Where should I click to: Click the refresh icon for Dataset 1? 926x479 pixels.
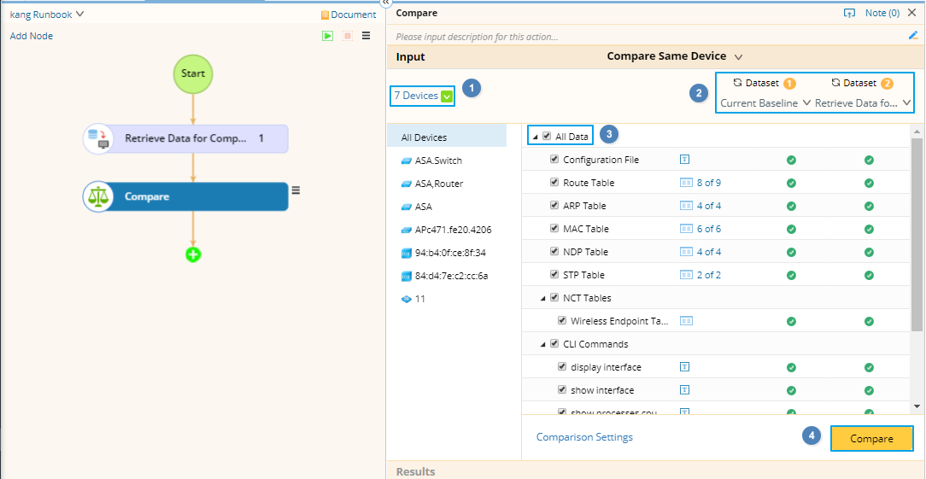point(737,83)
